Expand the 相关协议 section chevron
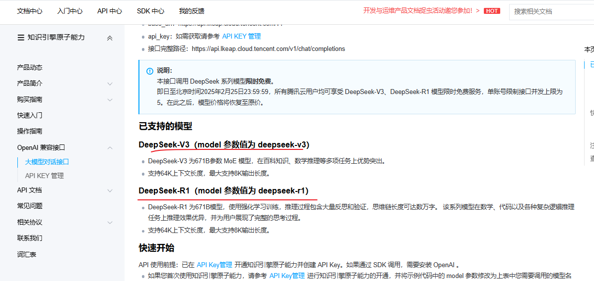This screenshot has height=281, width=594. [x=110, y=223]
